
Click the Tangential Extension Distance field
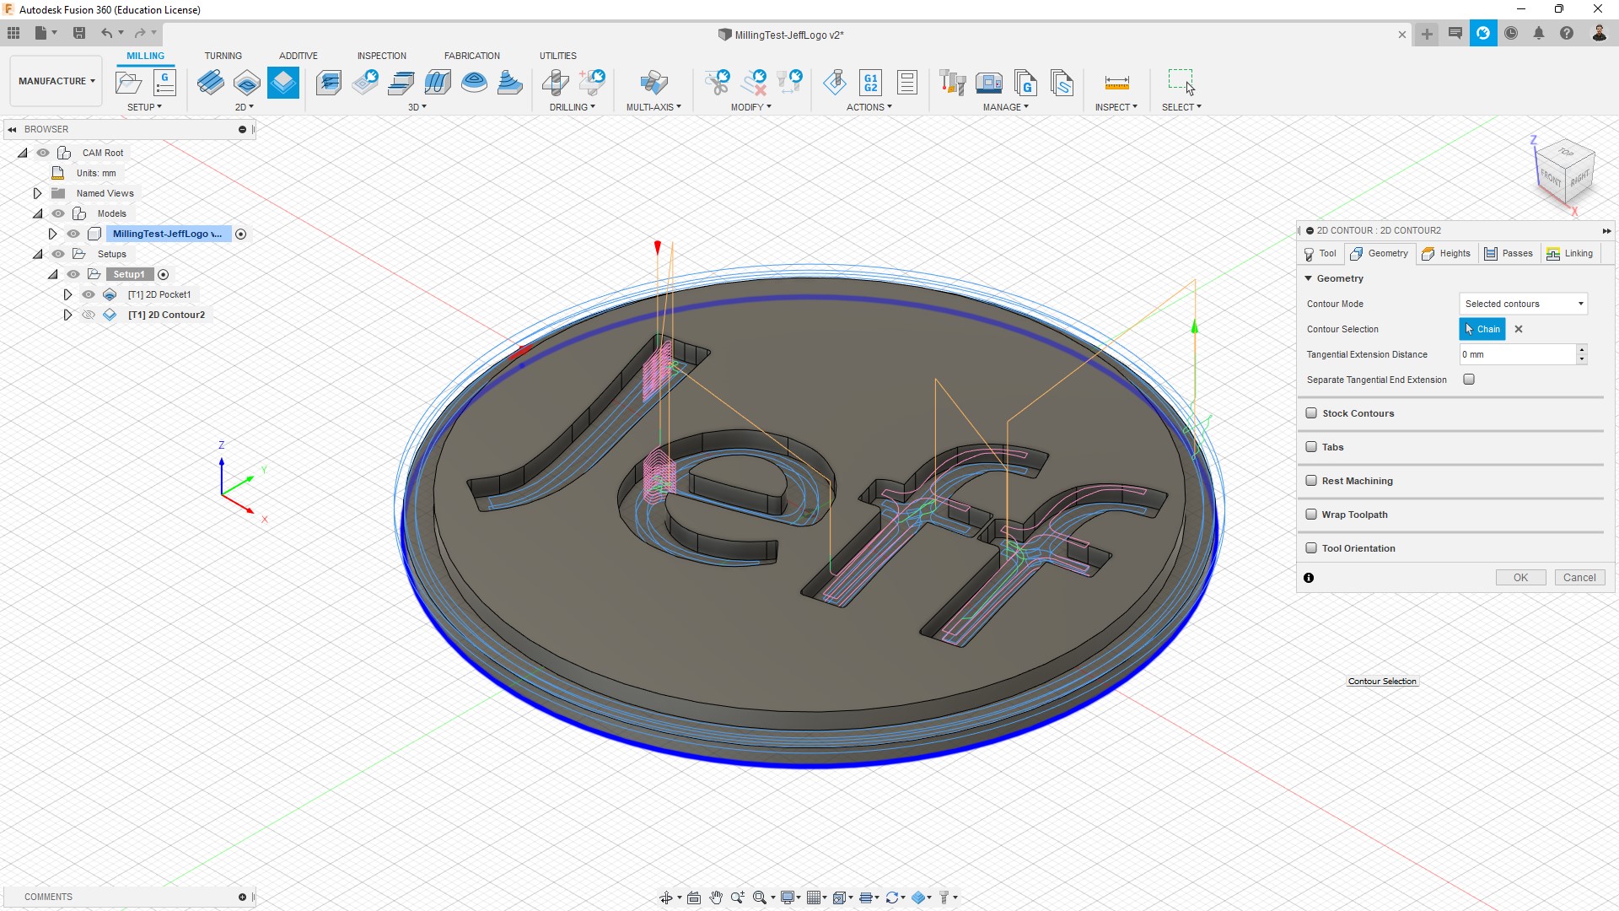tap(1516, 354)
